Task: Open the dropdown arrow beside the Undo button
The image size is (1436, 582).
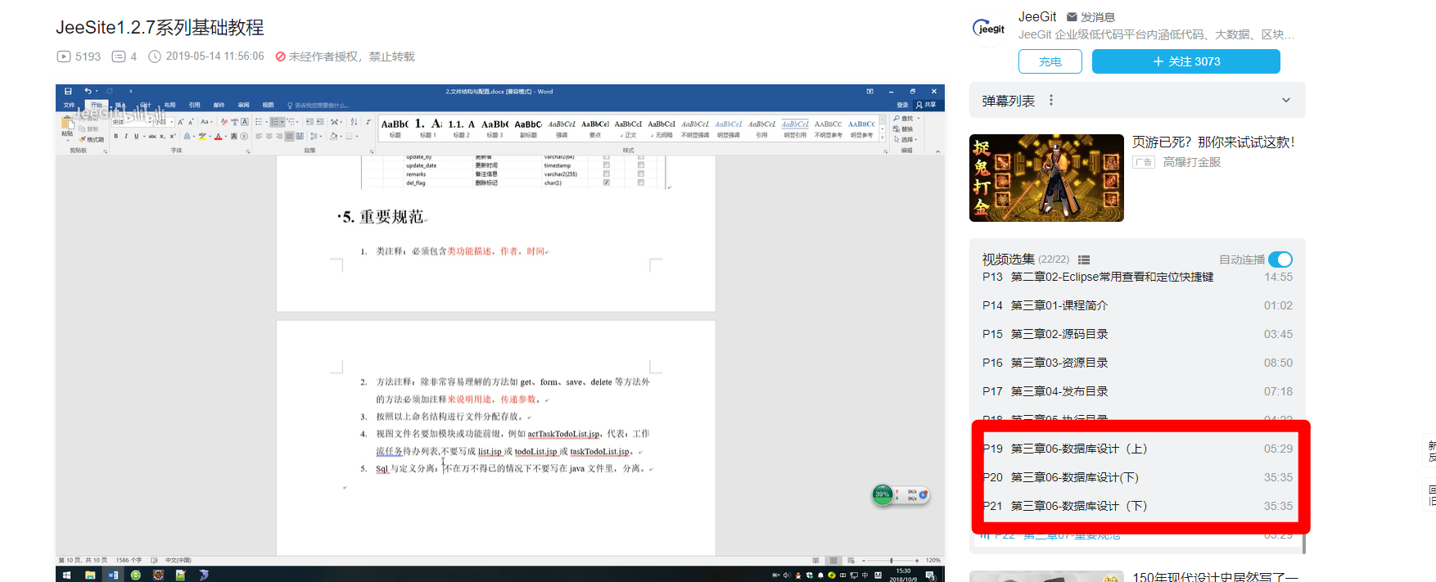Action: 97,91
